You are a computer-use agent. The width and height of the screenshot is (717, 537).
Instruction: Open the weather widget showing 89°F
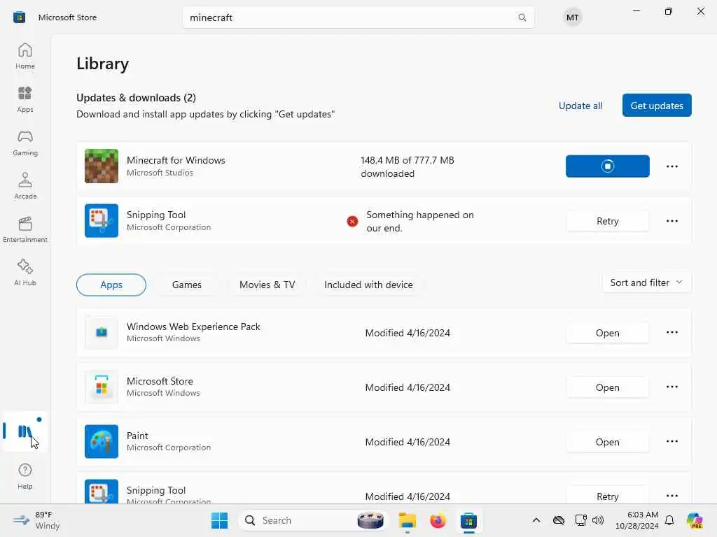click(36, 520)
